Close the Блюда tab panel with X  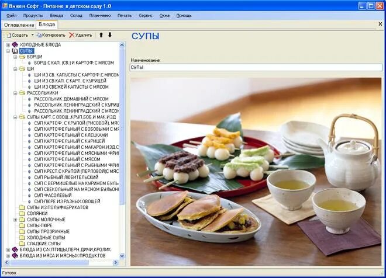(x=380, y=24)
